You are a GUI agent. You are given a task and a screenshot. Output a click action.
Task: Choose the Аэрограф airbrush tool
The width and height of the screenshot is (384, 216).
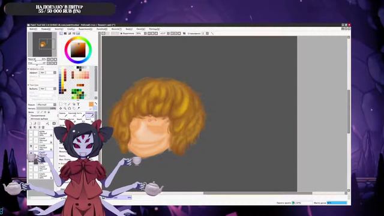72,115
